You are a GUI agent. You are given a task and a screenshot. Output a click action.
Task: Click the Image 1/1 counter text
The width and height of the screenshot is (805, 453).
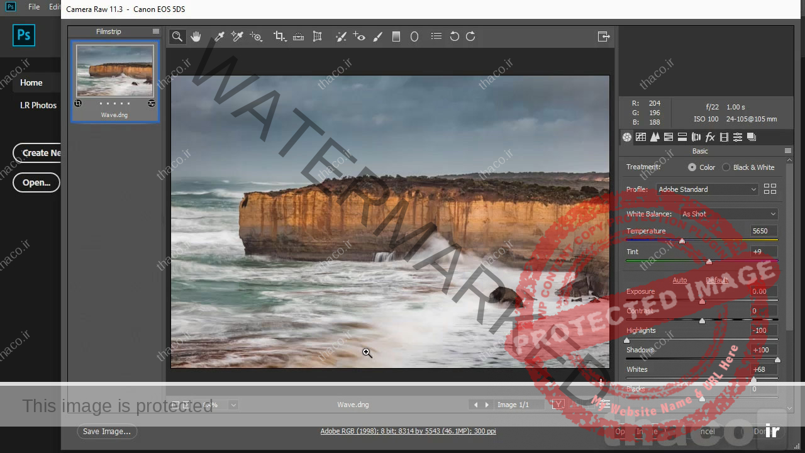tap(513, 405)
